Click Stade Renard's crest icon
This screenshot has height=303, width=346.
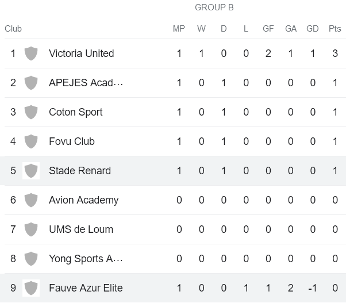pyautogui.click(x=31, y=171)
